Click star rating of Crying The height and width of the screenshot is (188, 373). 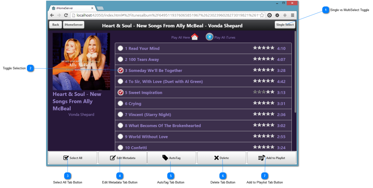264,103
